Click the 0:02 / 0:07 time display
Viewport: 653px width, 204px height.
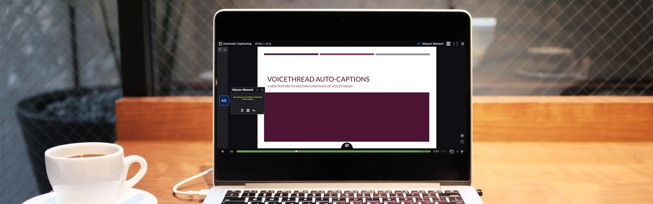pyautogui.click(x=440, y=151)
